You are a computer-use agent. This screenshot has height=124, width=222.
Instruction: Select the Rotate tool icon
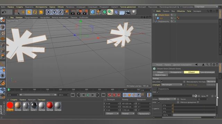pyautogui.click(x=35, y=12)
